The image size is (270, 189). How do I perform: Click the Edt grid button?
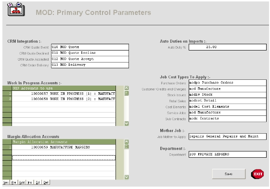coord(38,182)
